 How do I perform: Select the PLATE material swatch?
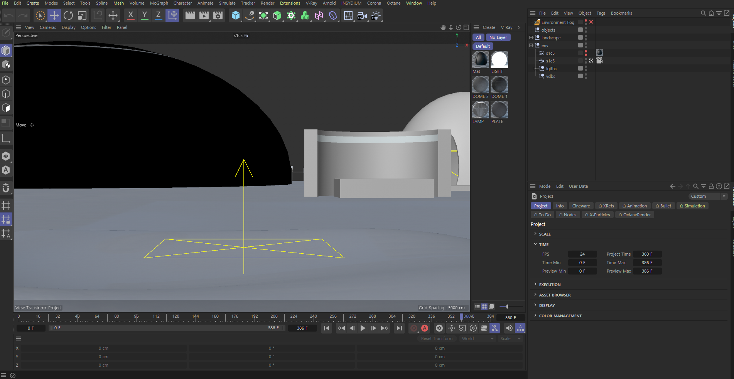tap(499, 110)
